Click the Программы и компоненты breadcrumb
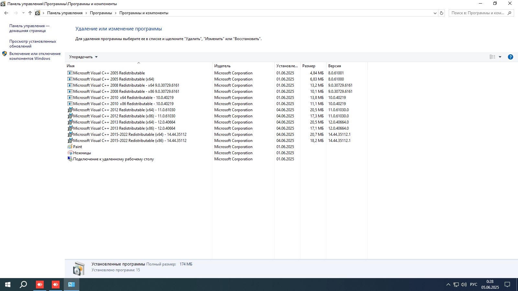 pos(144,13)
